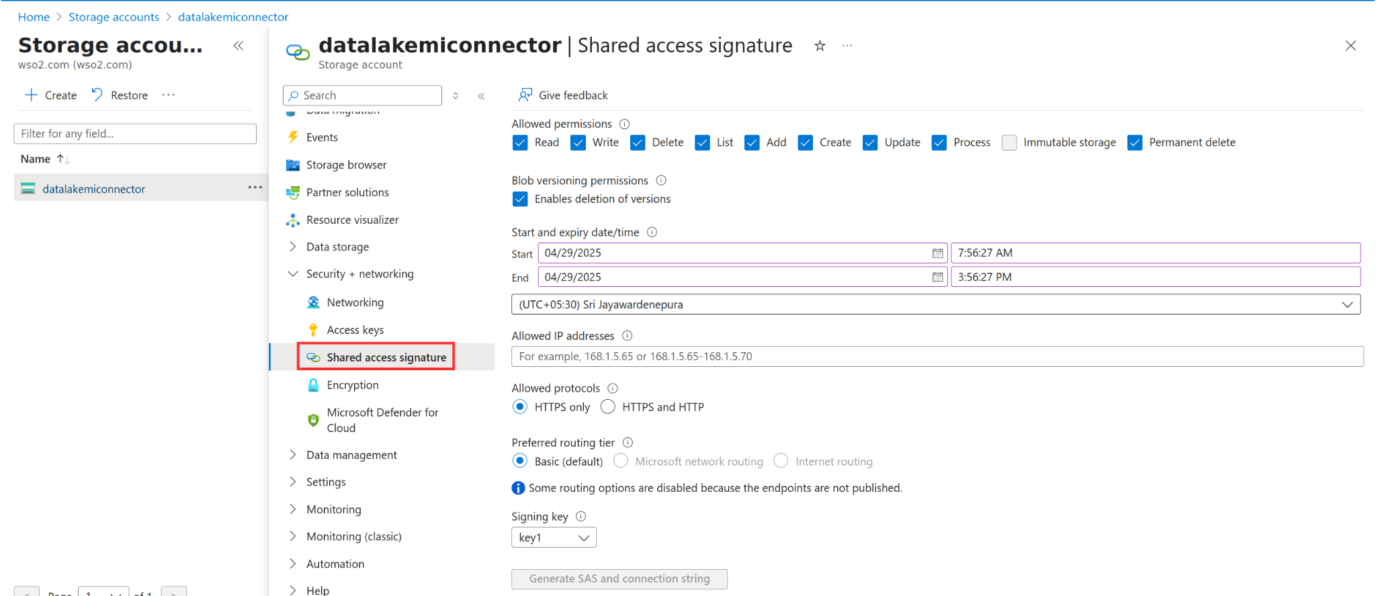The image size is (1376, 596).
Task: Click the Access keys key icon
Action: coord(313,330)
